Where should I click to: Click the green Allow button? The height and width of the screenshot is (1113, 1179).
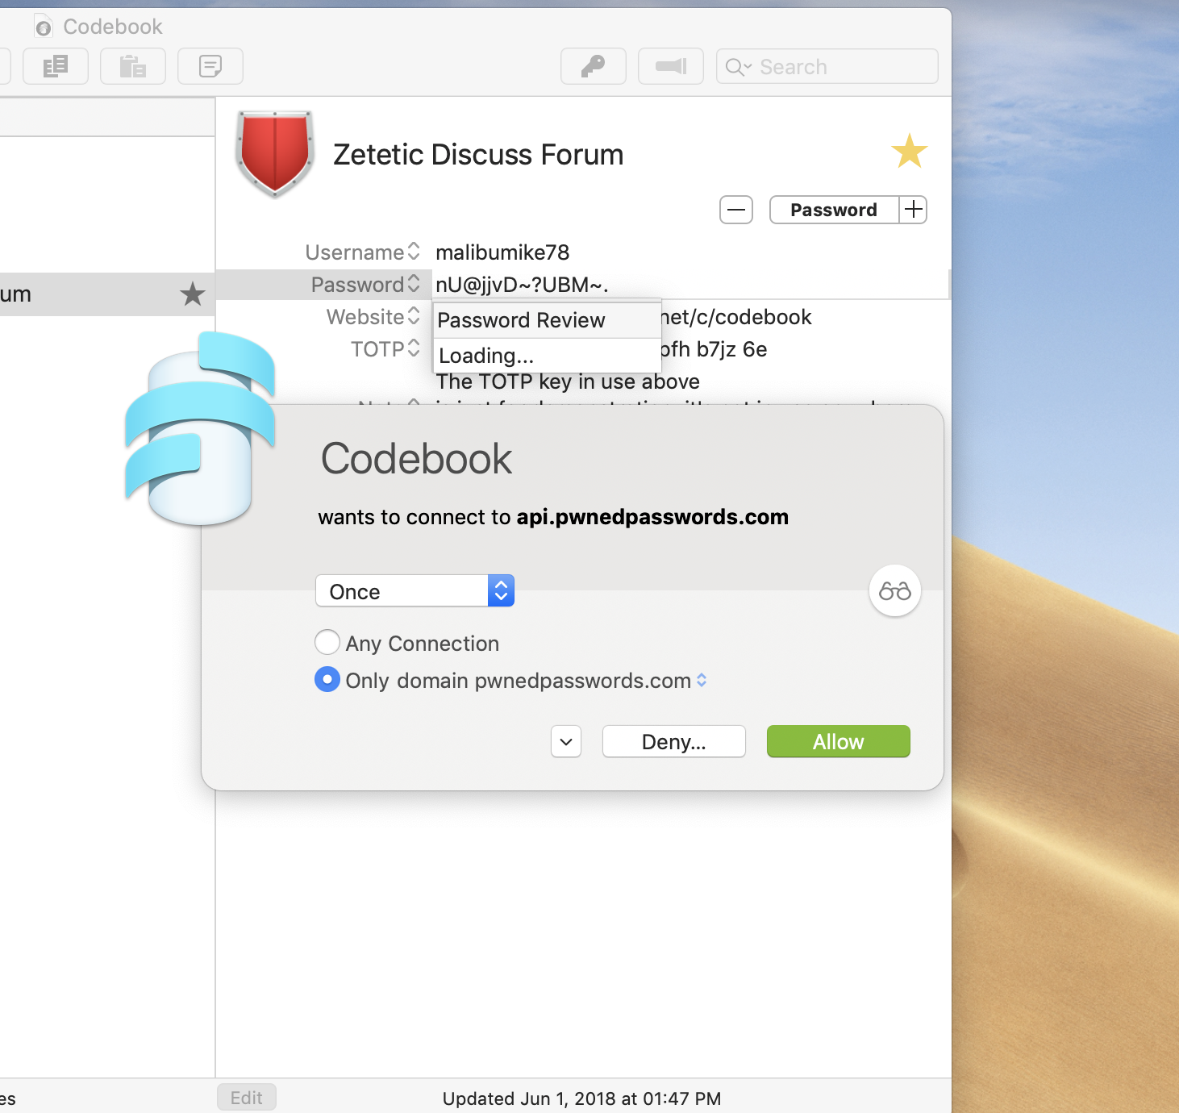click(839, 741)
